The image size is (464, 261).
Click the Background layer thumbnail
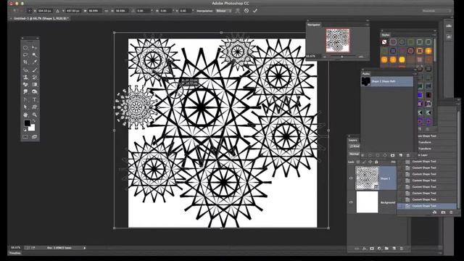point(368,202)
